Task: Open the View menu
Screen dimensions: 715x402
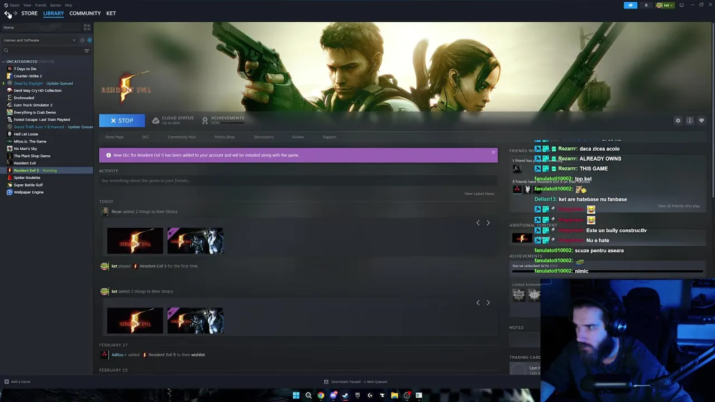Action: (27, 5)
